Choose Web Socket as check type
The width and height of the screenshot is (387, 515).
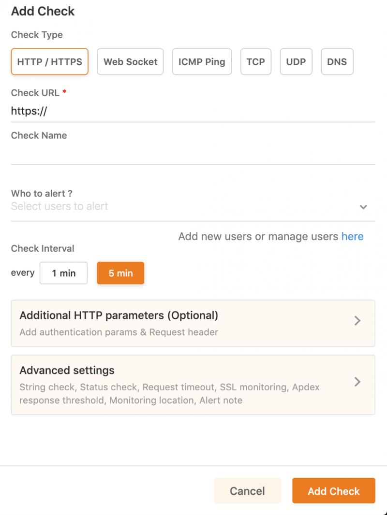pos(131,62)
